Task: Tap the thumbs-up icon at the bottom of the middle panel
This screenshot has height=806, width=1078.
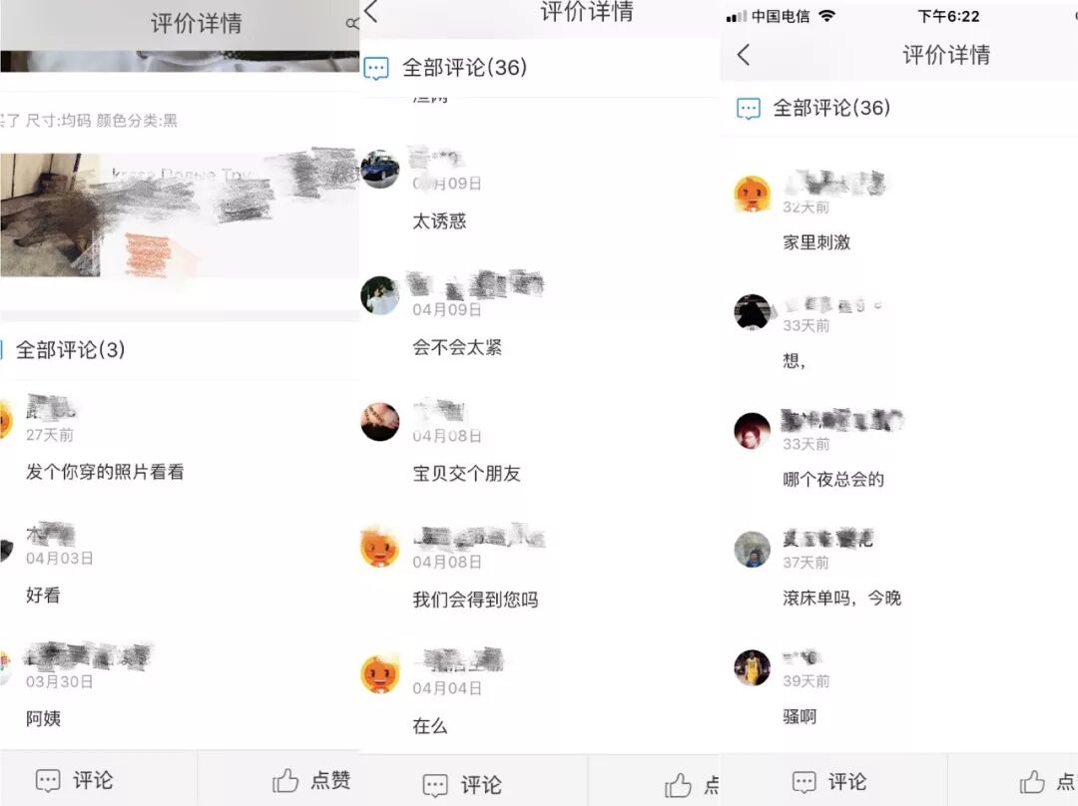Action: click(678, 785)
